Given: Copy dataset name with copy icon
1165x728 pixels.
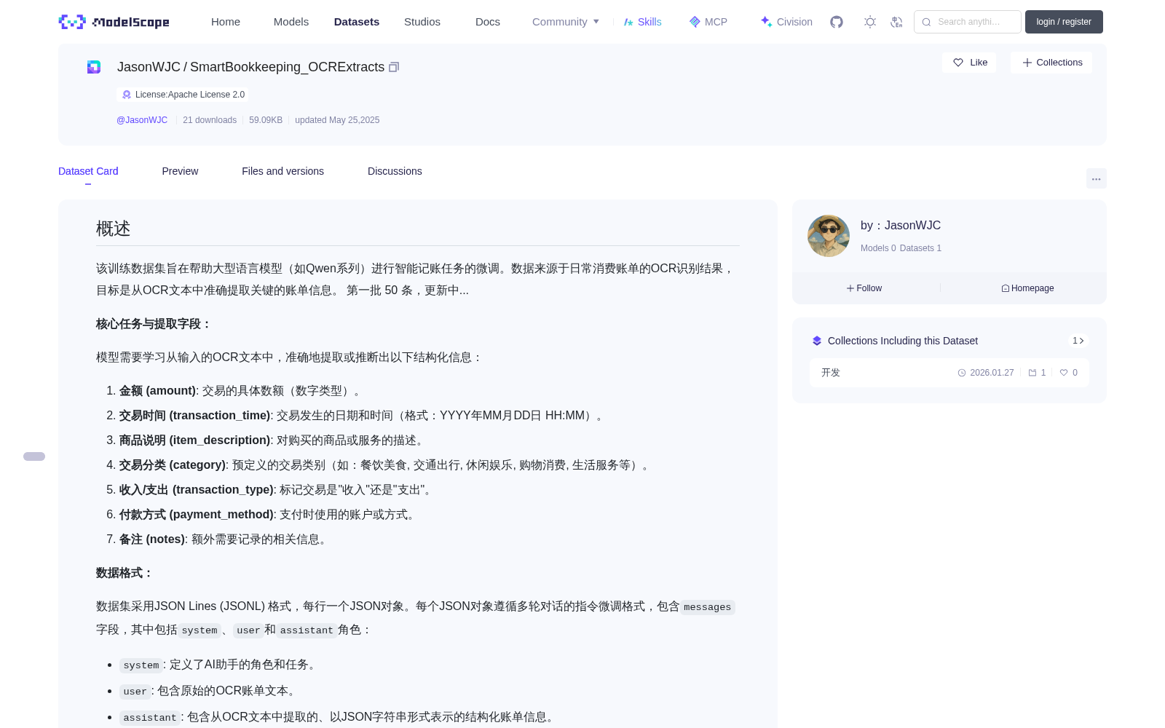Looking at the screenshot, I should (x=394, y=67).
